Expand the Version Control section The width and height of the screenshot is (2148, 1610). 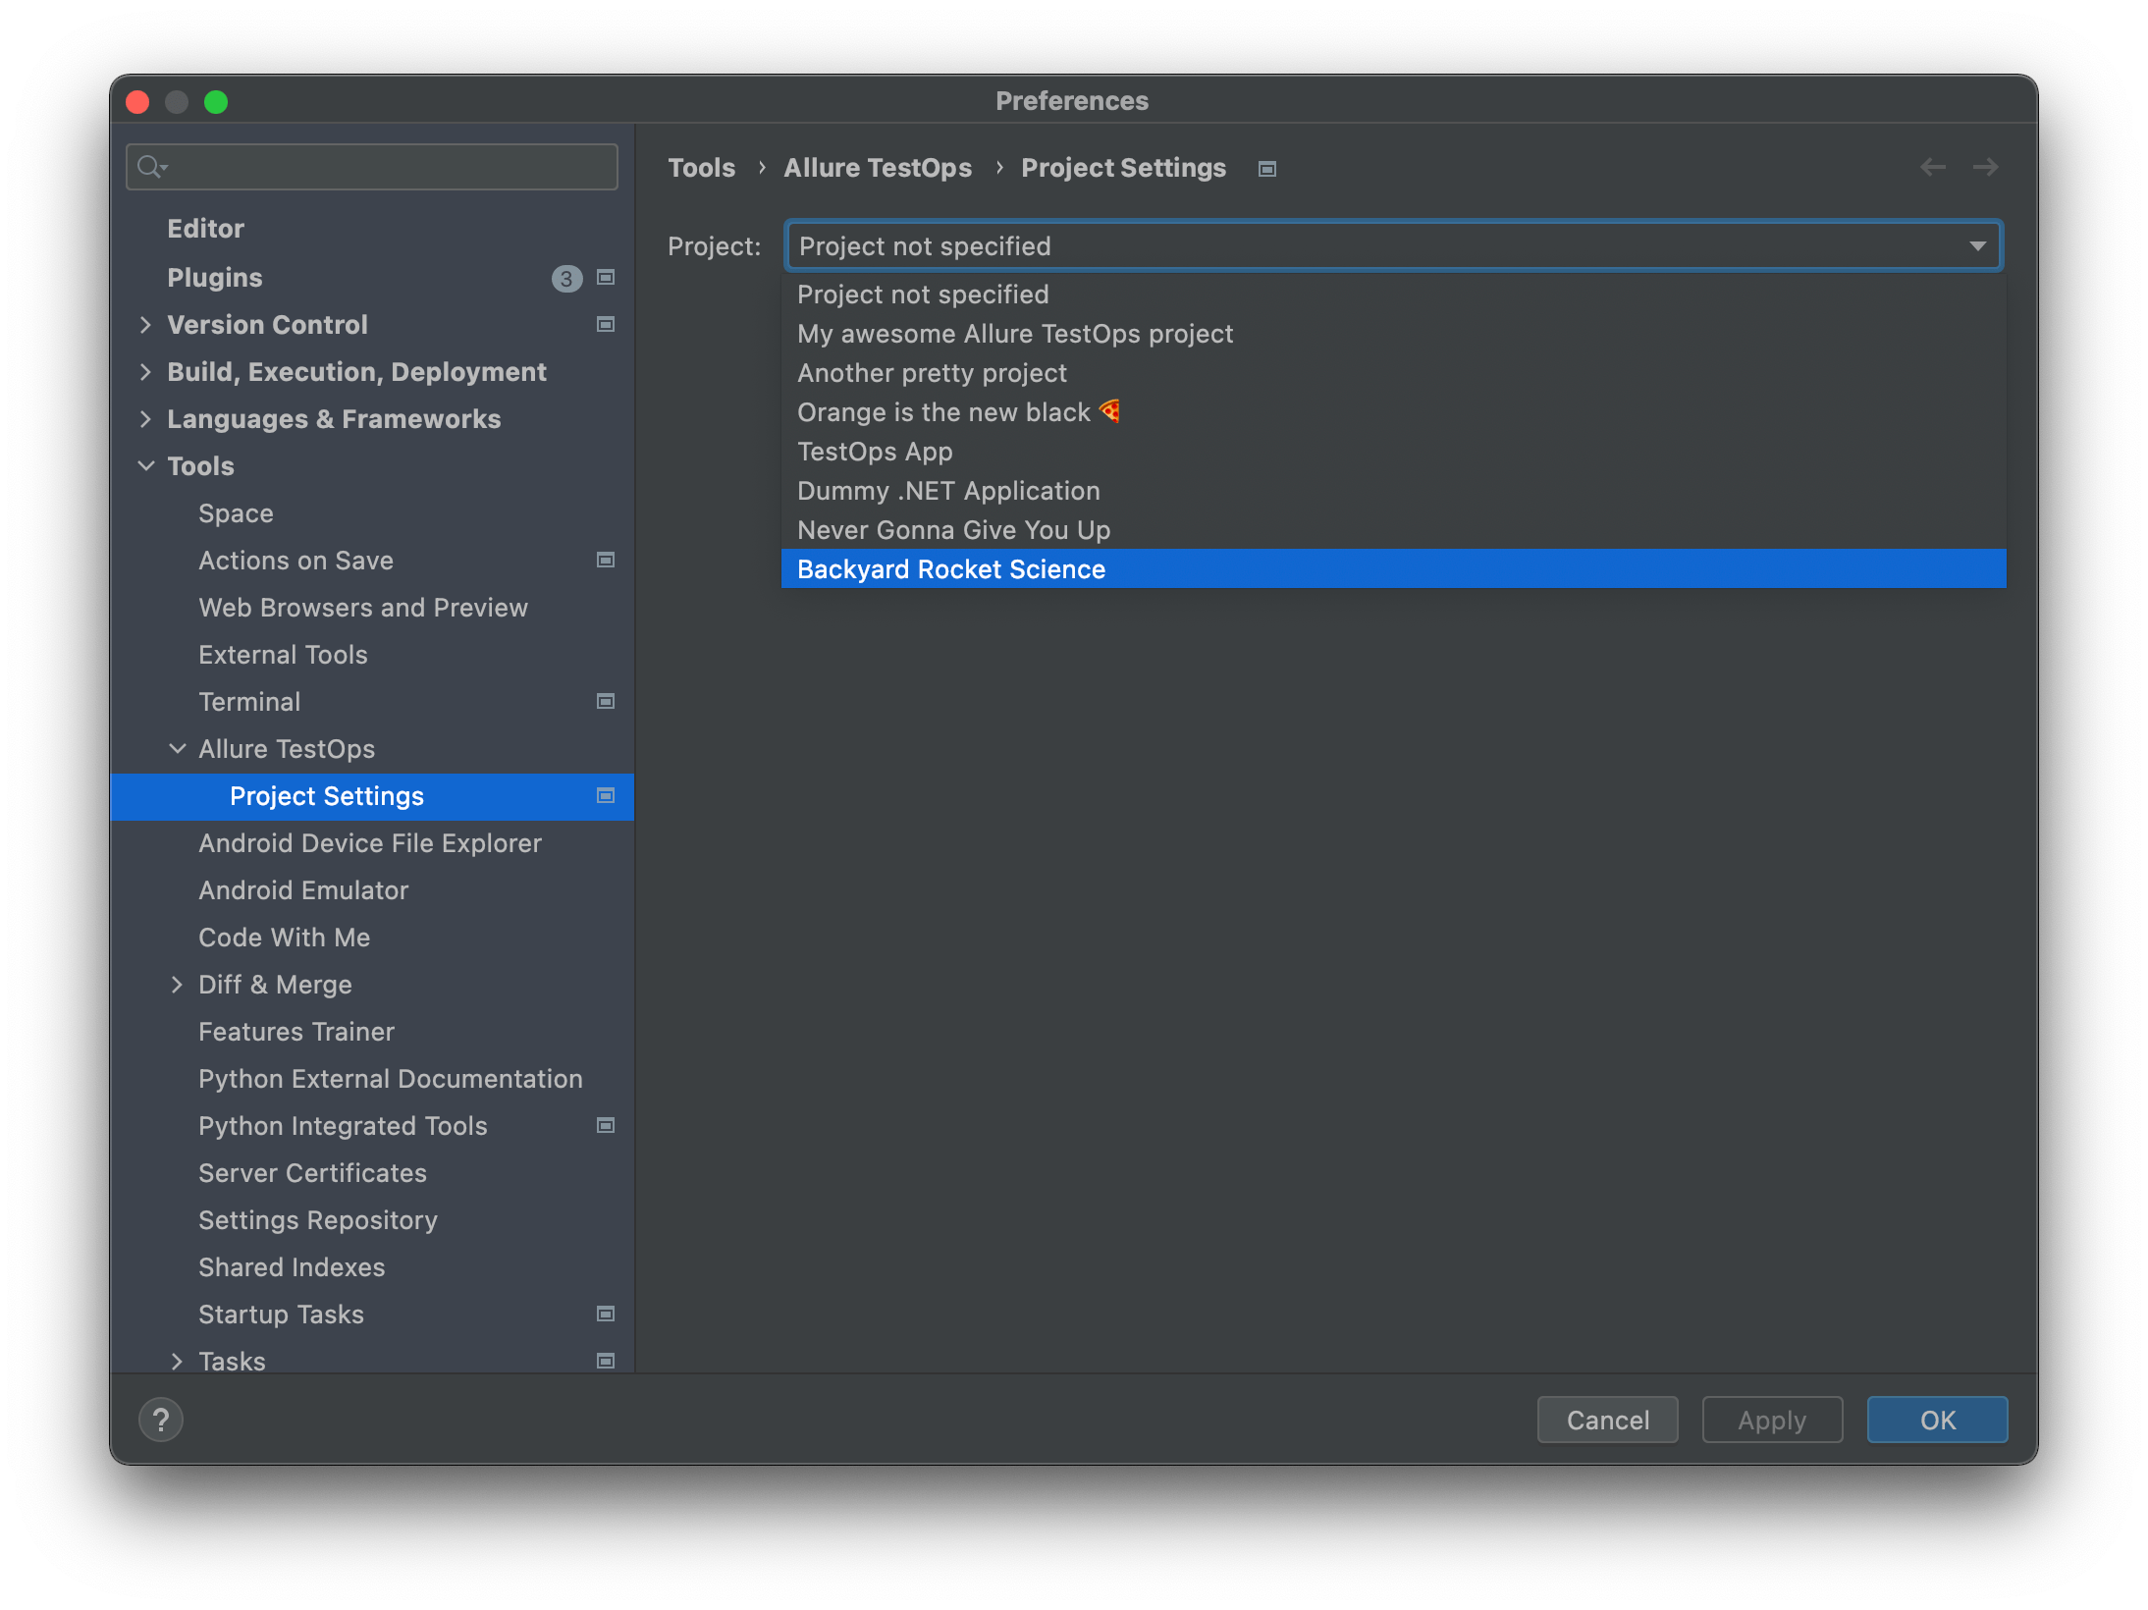[x=145, y=324]
